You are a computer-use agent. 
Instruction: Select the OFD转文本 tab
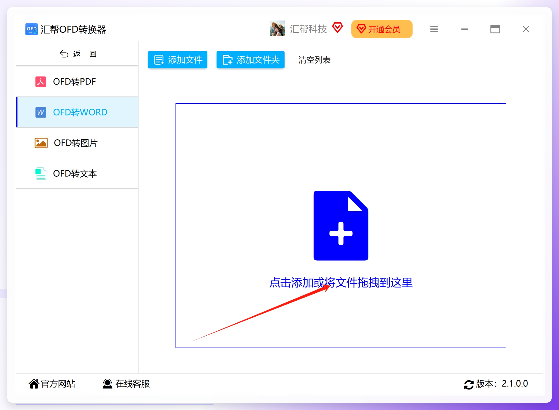77,174
